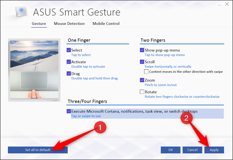Click the Two Fingers section heading
The image size is (233, 160).
click(153, 40)
